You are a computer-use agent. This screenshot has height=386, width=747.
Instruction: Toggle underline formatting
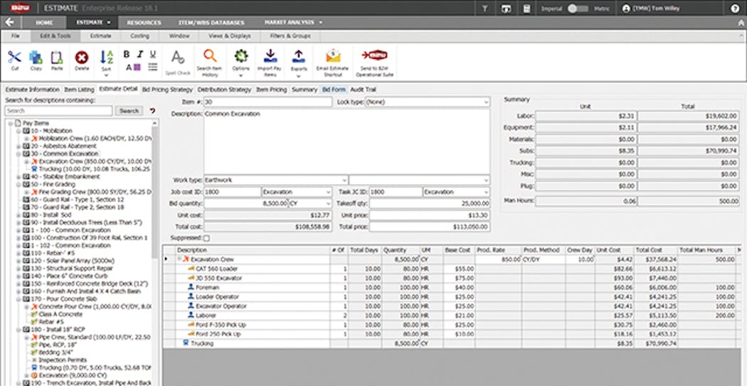tap(153, 54)
